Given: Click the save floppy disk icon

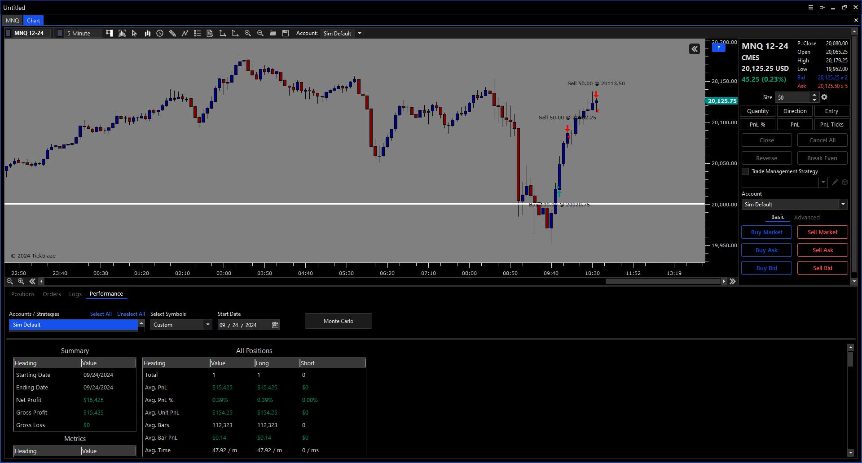Looking at the screenshot, I should tap(285, 33).
